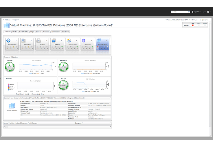
Task: Click the Active memory legend swatch
Action: point(8,90)
